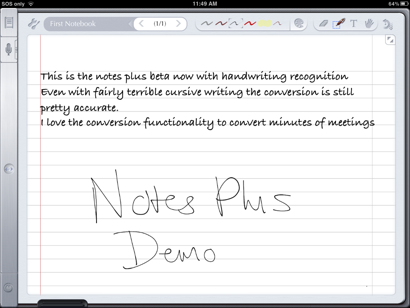Click the (1/1) page indicator
The height and width of the screenshot is (308, 410).
(160, 24)
